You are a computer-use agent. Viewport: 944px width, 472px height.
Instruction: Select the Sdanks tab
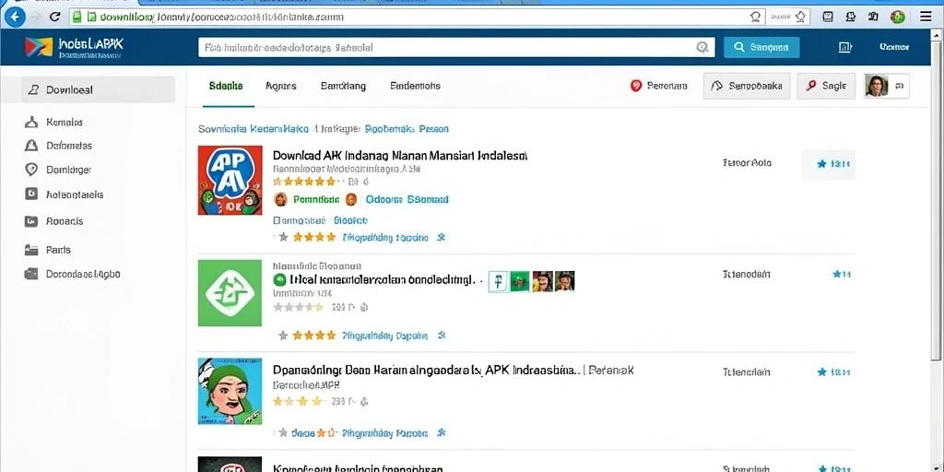point(226,86)
